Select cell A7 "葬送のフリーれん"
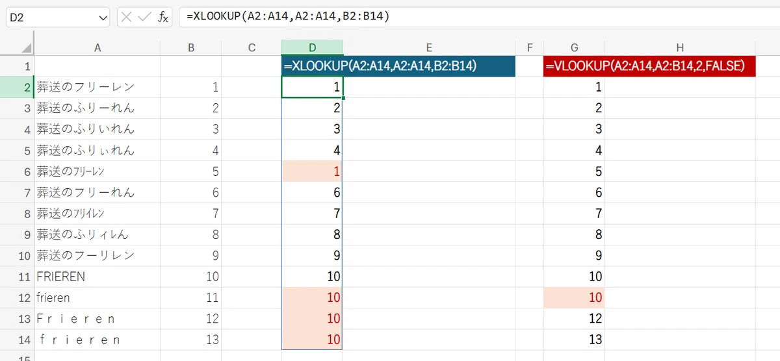The image size is (780, 361). tap(97, 192)
